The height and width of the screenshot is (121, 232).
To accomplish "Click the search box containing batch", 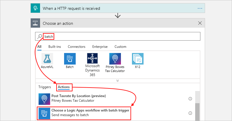I will 122,37.
